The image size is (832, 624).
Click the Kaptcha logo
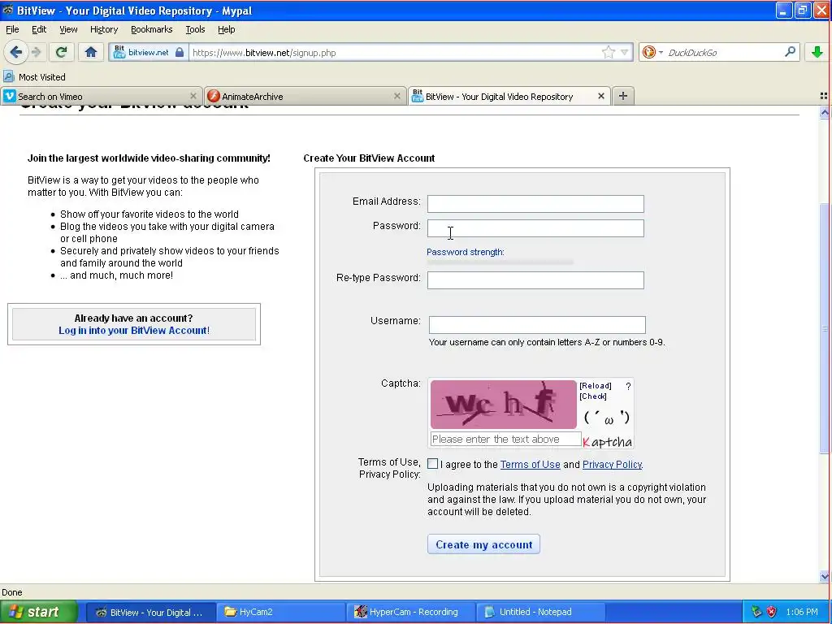click(607, 441)
